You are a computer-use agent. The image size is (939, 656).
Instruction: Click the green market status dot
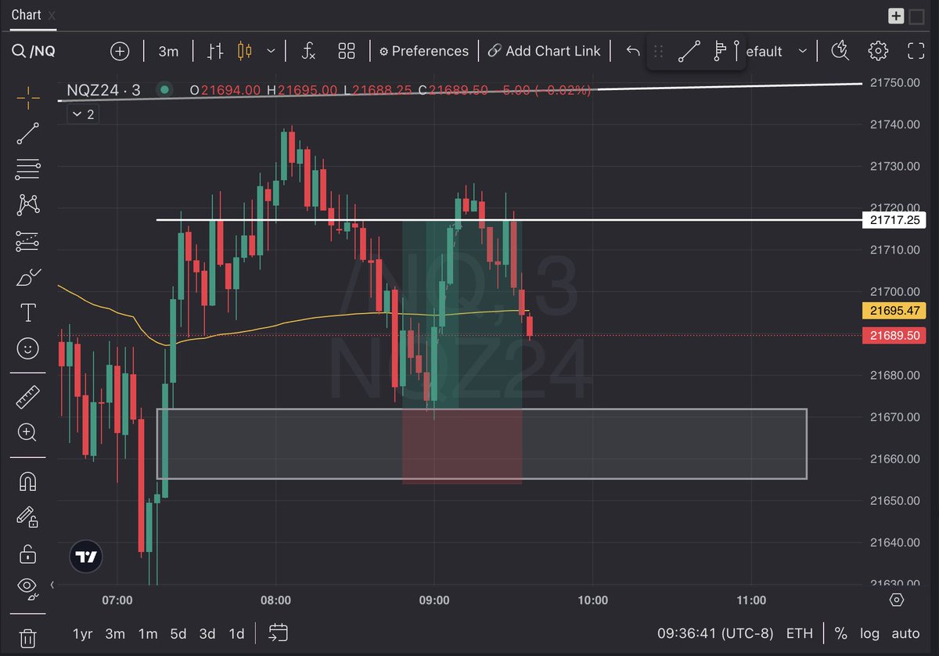pos(164,90)
